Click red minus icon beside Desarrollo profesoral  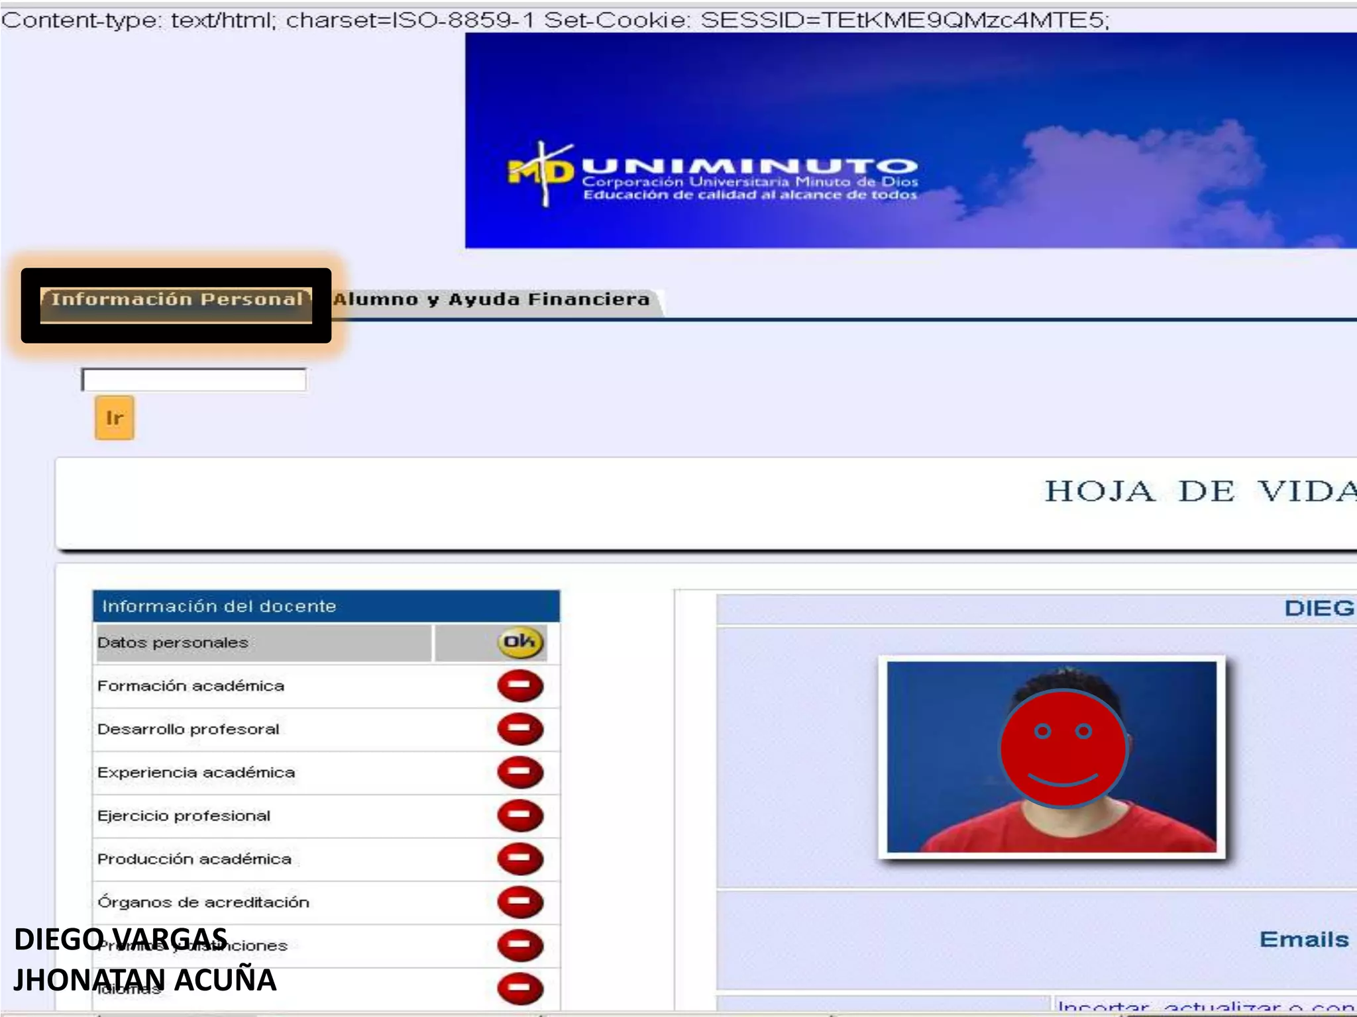click(x=520, y=728)
